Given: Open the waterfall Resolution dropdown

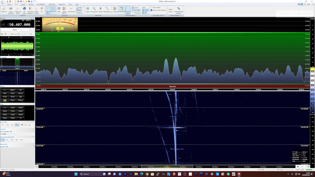Looking at the screenshot, I should coord(94,9).
